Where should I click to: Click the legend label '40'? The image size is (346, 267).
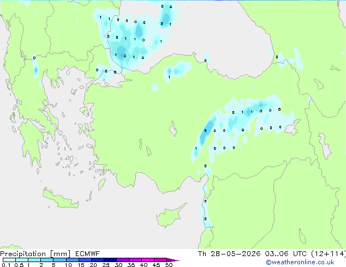click(x=144, y=265)
